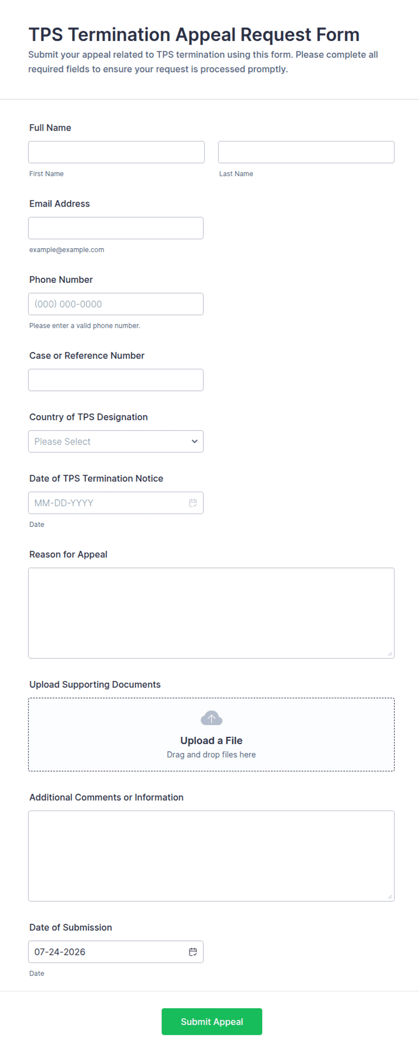This screenshot has width=419, height=1057.
Task: Click resize handle of Additional Comments box
Action: pyautogui.click(x=390, y=897)
